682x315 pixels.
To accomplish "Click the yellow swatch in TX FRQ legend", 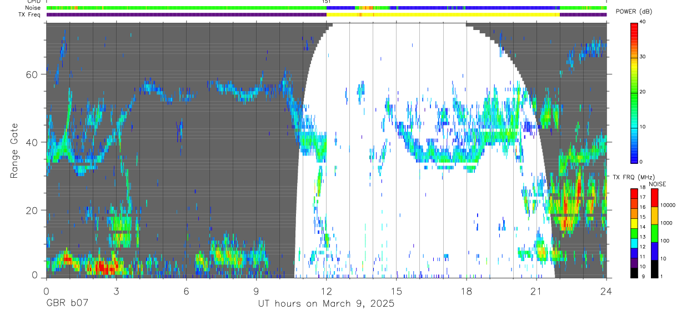I will [634, 222].
